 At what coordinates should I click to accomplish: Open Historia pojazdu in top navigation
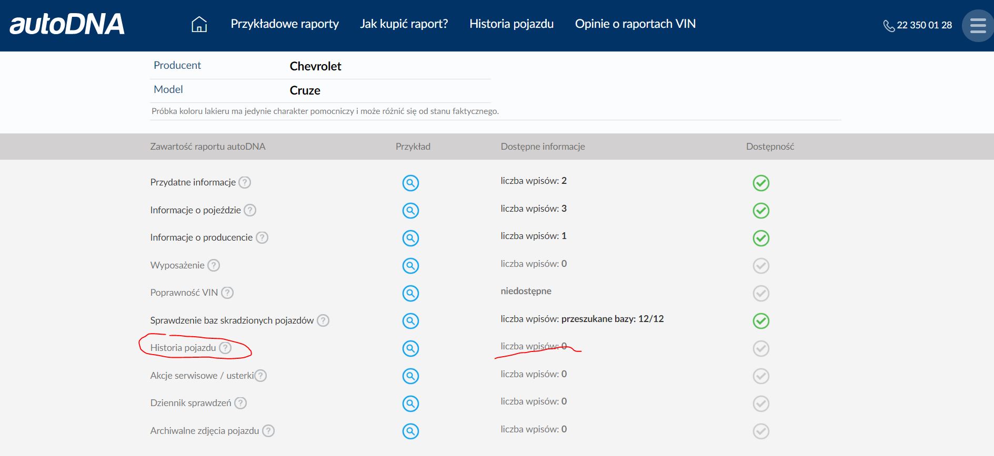(511, 24)
